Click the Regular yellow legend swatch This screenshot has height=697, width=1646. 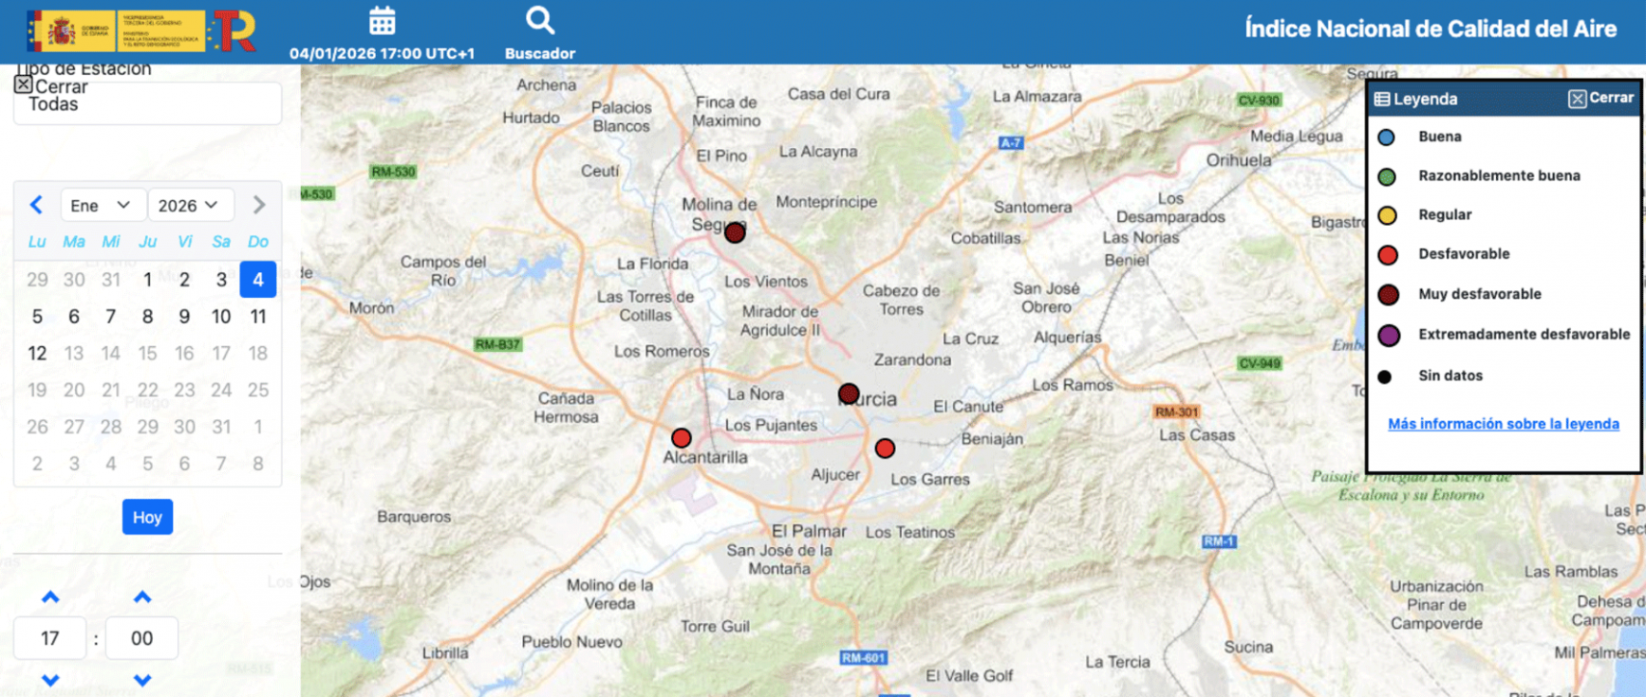1387,215
